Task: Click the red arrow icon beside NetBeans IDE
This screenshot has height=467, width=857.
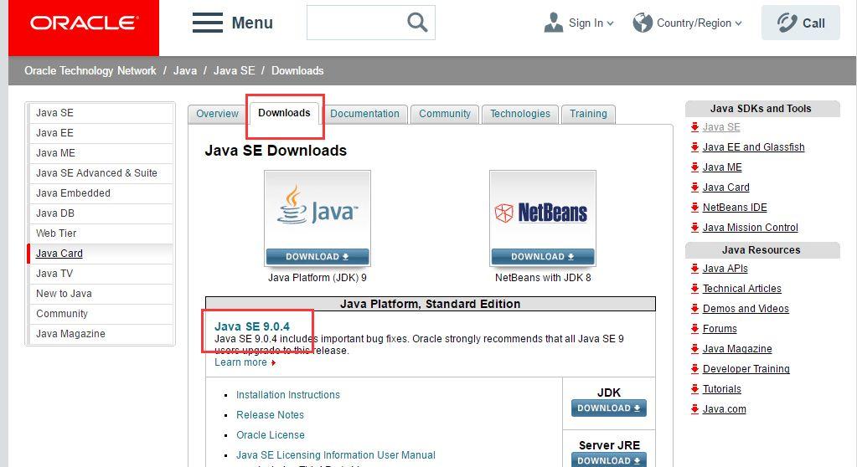Action: click(x=694, y=208)
